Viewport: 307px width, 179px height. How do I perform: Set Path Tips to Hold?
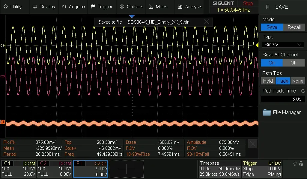[x=268, y=81]
